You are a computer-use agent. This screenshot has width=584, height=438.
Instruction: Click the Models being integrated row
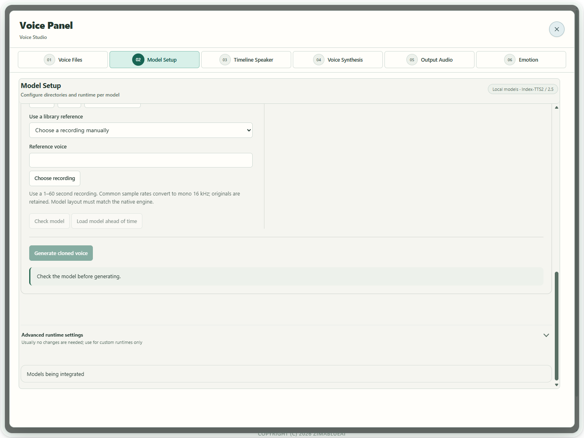(x=286, y=374)
